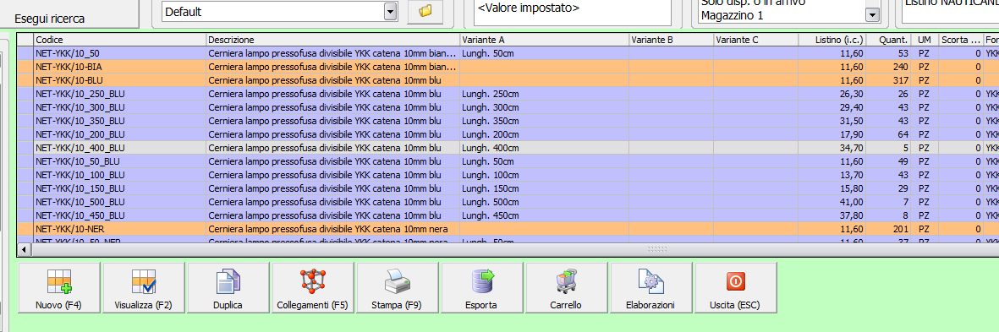Duplicate item with Duplica button
999x332 pixels.
point(228,288)
